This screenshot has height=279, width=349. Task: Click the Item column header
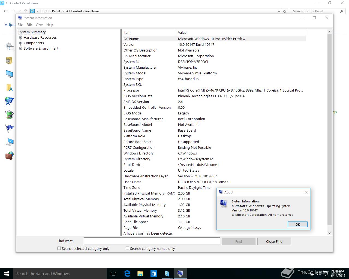click(x=149, y=32)
